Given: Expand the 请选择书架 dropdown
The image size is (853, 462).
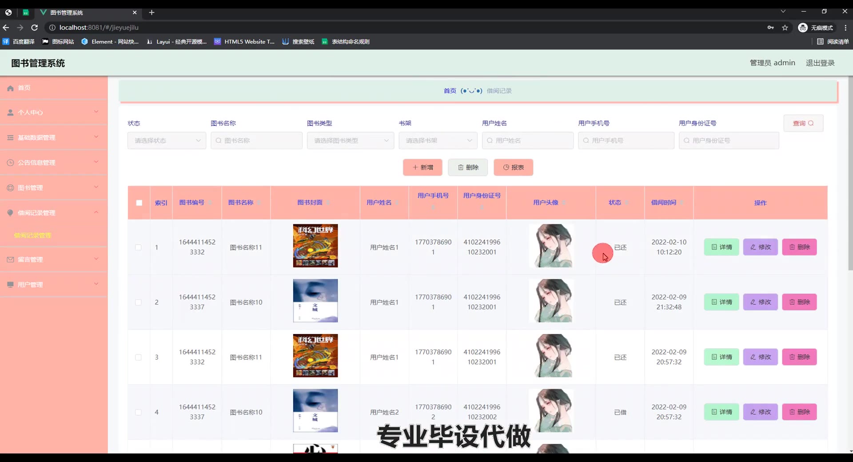Looking at the screenshot, I should point(438,140).
